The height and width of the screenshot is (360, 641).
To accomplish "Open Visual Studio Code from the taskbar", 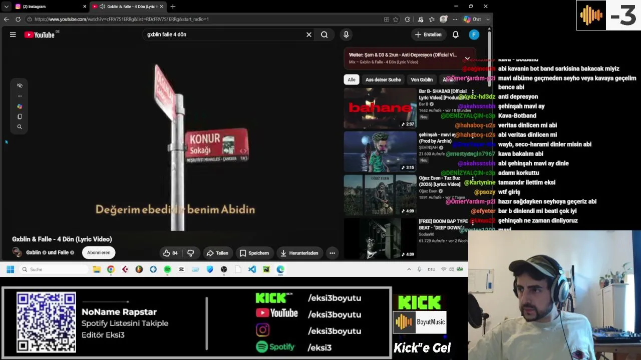I will 252,269.
